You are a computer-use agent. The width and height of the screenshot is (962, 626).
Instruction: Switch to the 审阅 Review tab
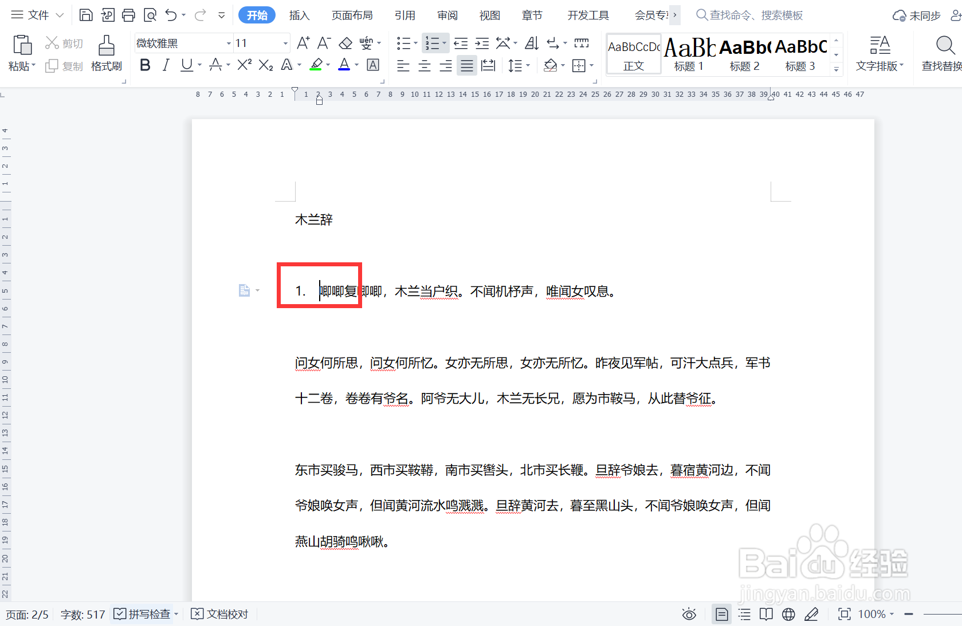[x=447, y=15]
